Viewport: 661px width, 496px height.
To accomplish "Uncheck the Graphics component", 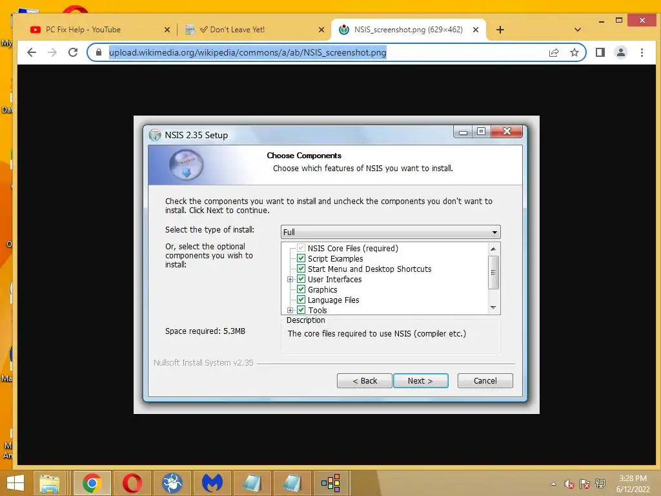I will coord(301,289).
